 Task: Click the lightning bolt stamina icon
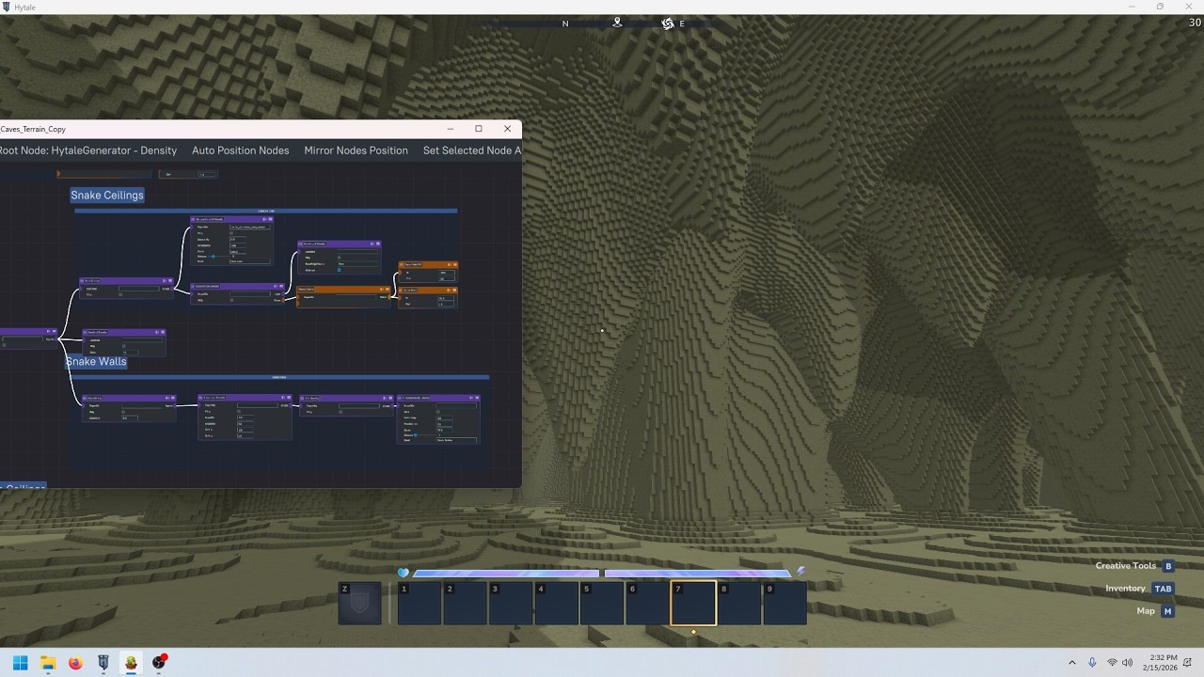click(x=800, y=571)
